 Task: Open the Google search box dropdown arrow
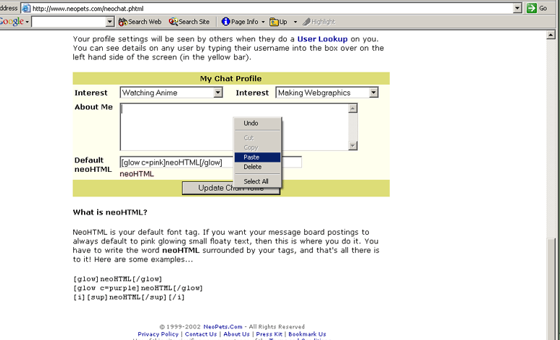(x=110, y=22)
